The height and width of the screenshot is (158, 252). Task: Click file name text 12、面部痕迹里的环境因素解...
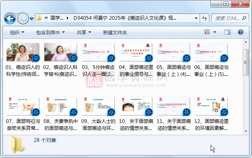click(x=211, y=125)
